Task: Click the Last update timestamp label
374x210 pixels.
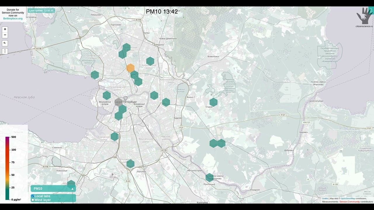Action: (x=41, y=10)
